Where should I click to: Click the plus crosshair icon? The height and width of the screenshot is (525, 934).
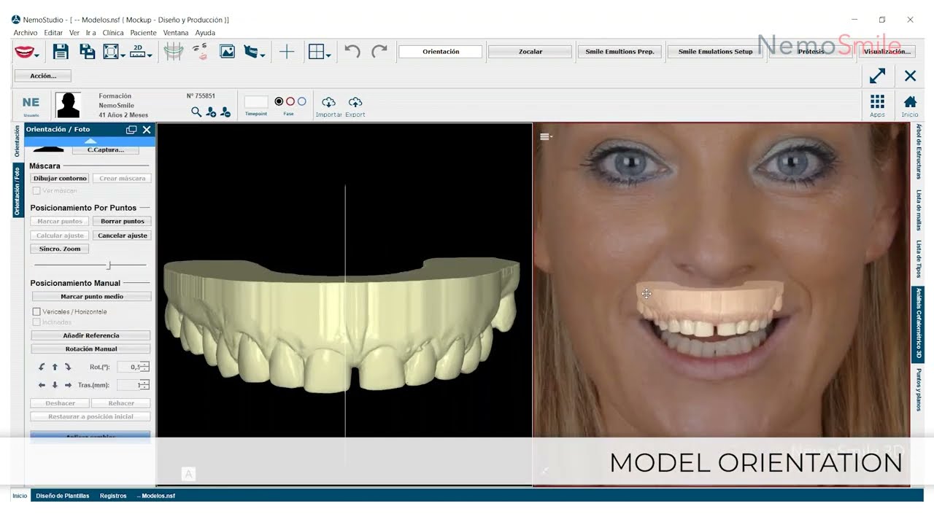(x=287, y=52)
